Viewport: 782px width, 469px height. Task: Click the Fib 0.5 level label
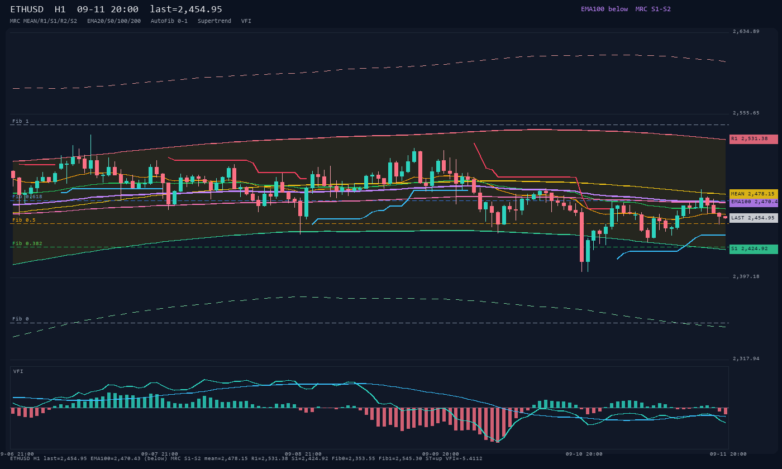click(x=24, y=220)
